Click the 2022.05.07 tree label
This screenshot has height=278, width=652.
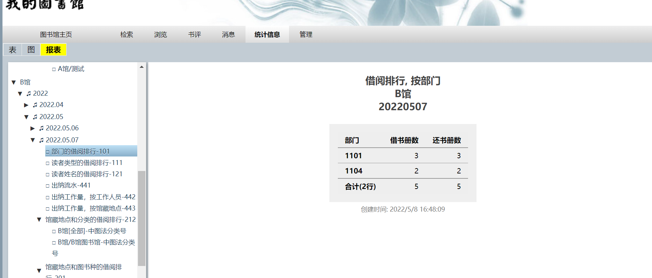click(62, 140)
